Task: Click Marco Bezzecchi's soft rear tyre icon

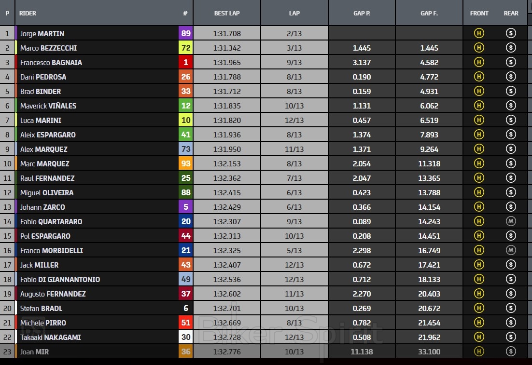Action: (x=511, y=48)
